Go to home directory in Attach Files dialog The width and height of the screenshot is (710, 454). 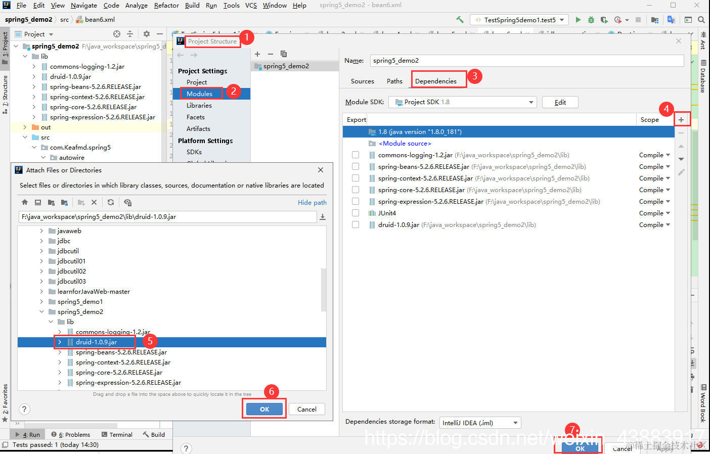(x=25, y=202)
